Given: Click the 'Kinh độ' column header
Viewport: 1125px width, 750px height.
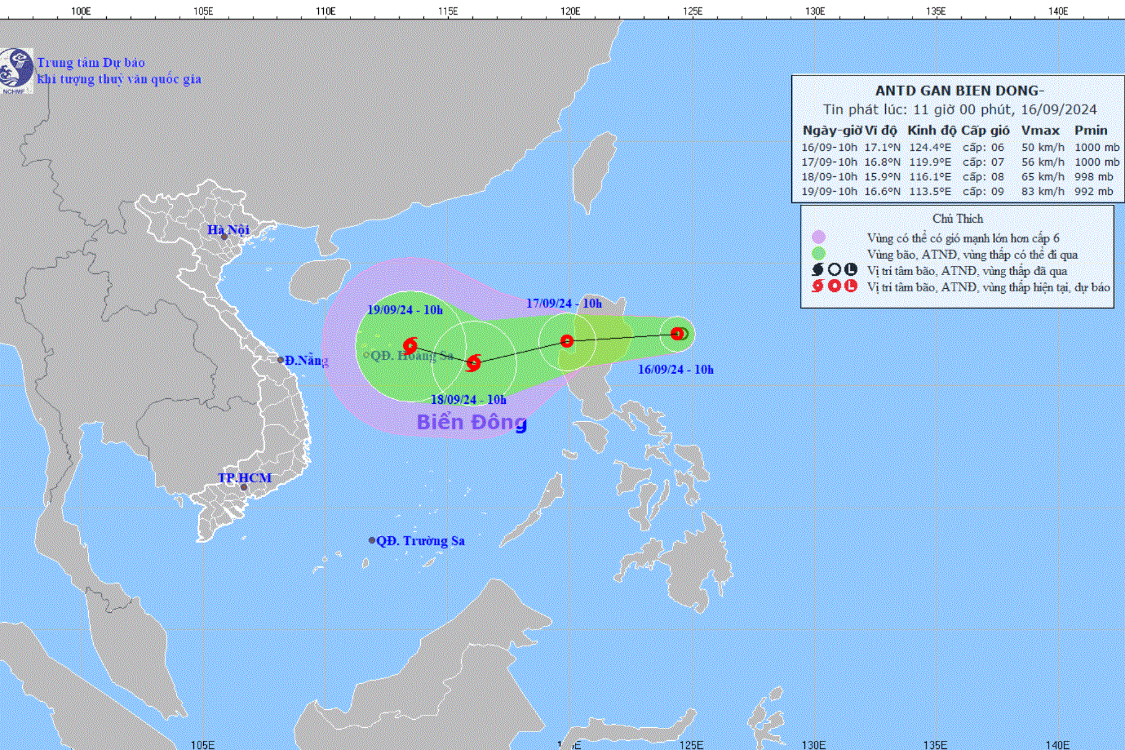Looking at the screenshot, I should (x=932, y=131).
